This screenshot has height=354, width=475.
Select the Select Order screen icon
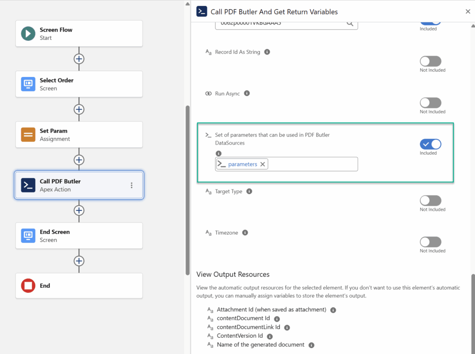[x=28, y=84]
